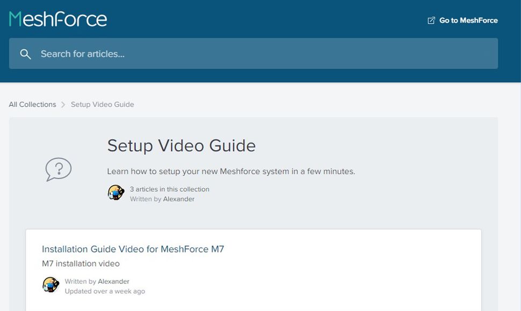The height and width of the screenshot is (311, 521).
Task: Click the external link icon beside Go to MeshForce
Action: [431, 20]
